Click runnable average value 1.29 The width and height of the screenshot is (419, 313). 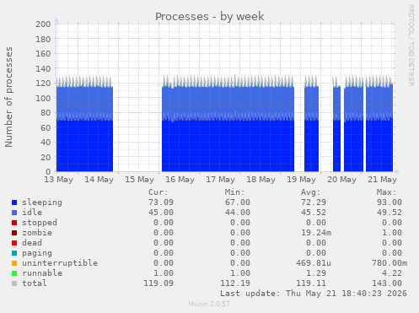coord(316,273)
